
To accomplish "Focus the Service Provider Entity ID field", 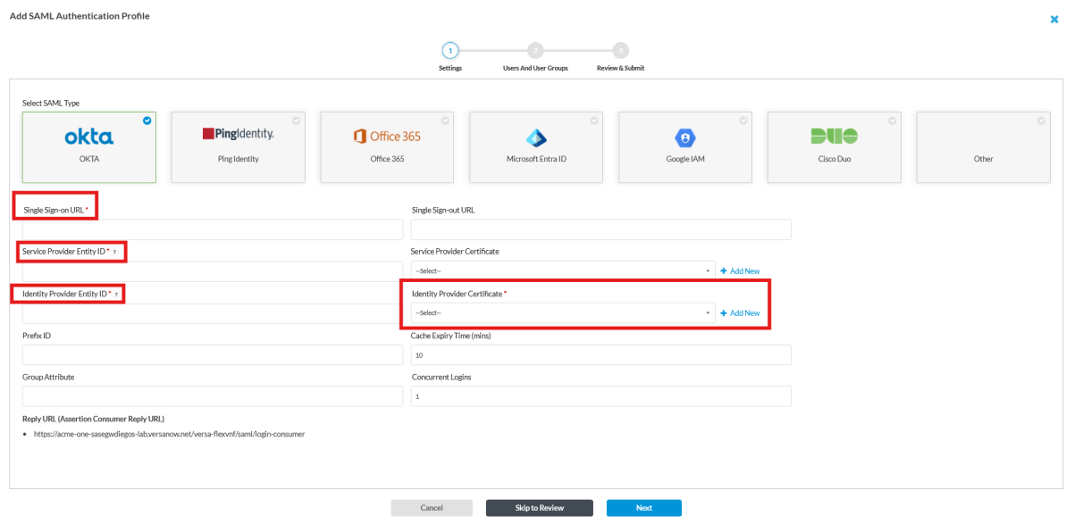I will pos(213,270).
